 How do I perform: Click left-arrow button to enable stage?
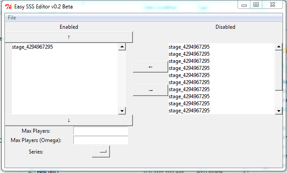[x=151, y=67]
